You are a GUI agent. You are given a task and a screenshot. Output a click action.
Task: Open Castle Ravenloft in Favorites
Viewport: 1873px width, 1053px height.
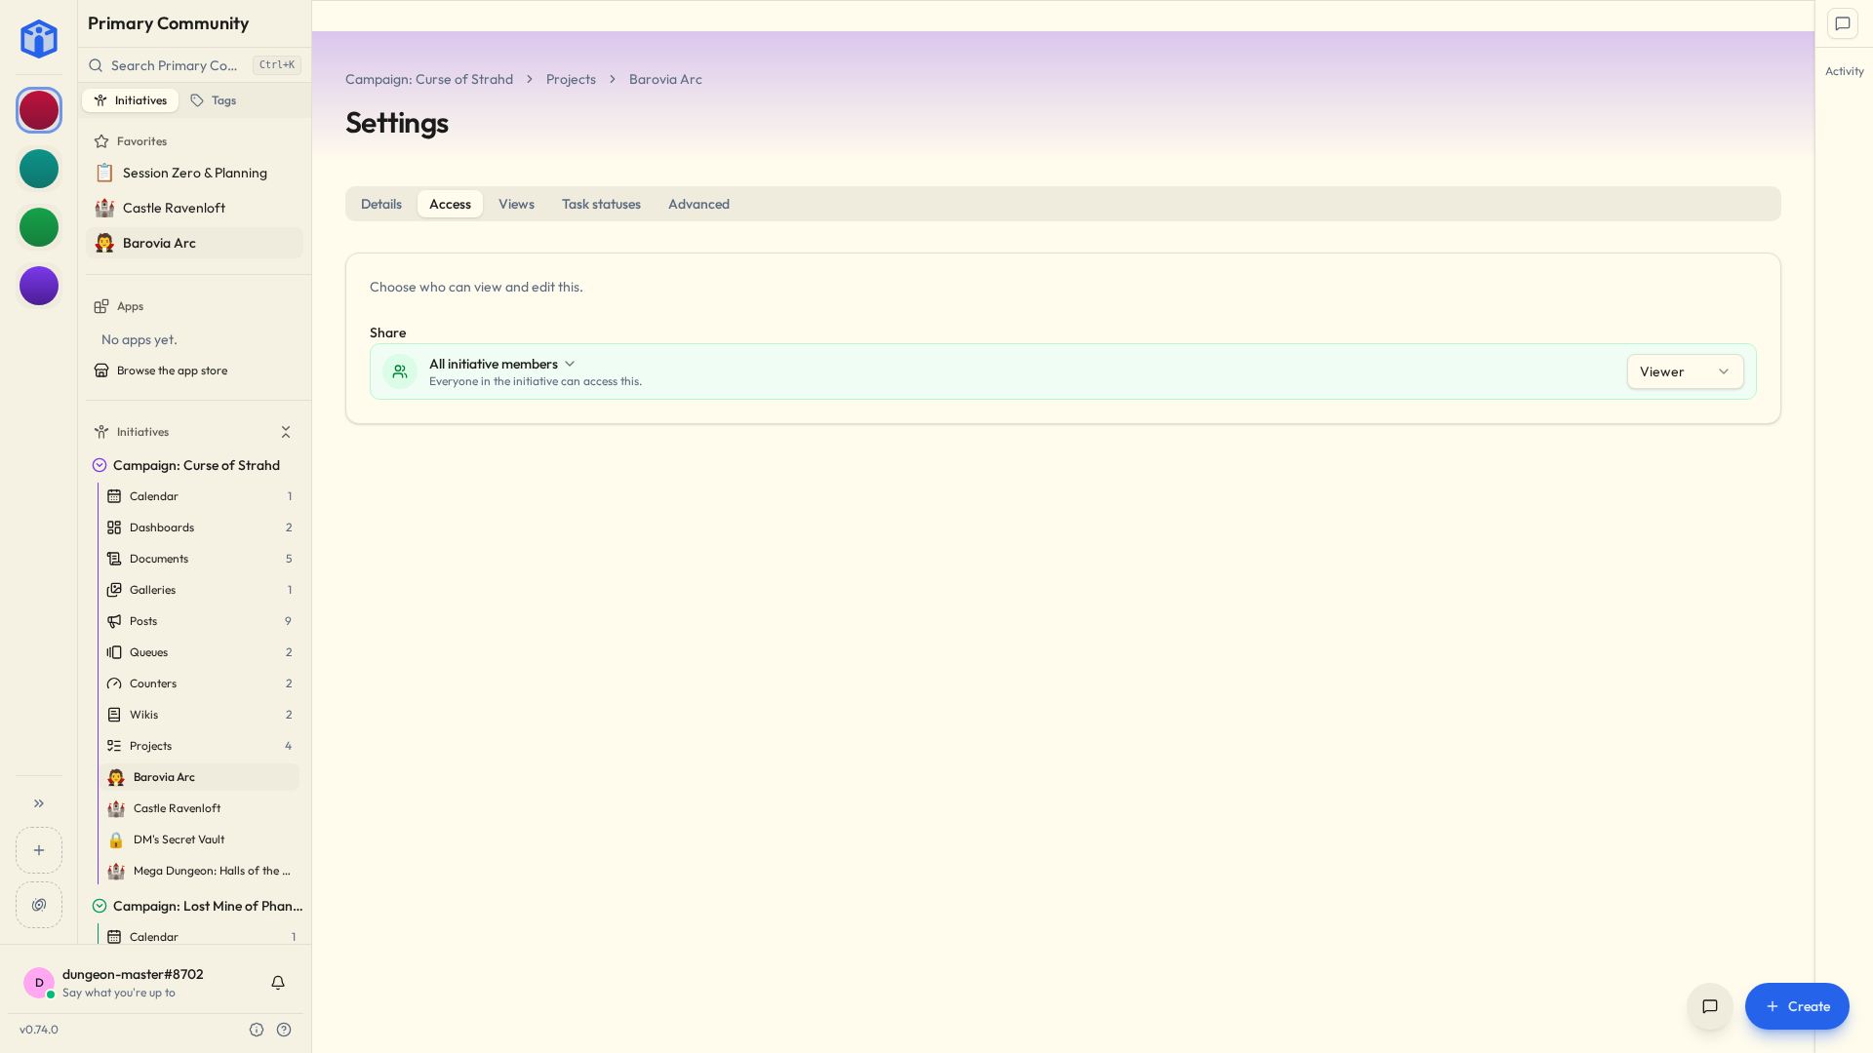[x=194, y=208]
